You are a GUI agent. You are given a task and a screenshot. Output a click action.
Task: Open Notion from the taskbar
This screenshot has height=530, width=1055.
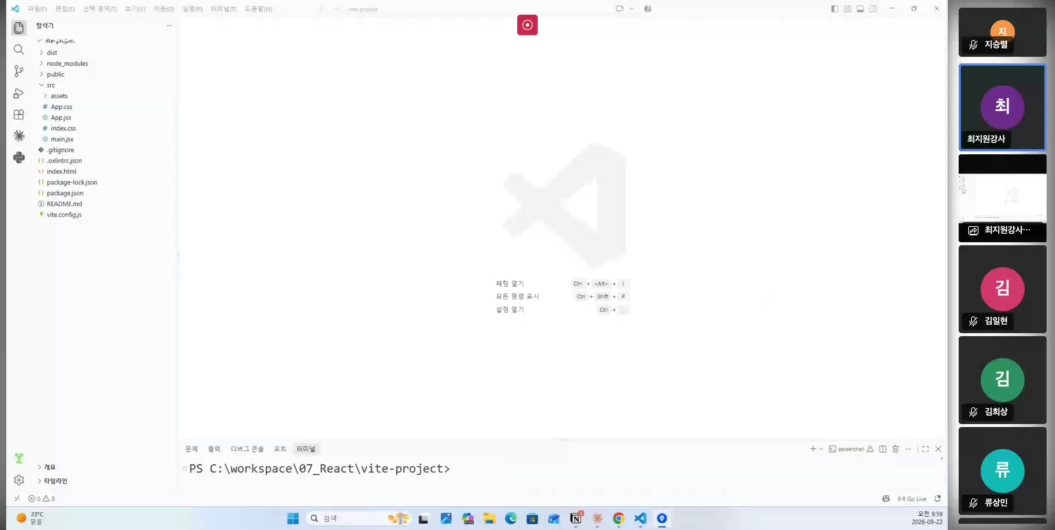coord(576,519)
